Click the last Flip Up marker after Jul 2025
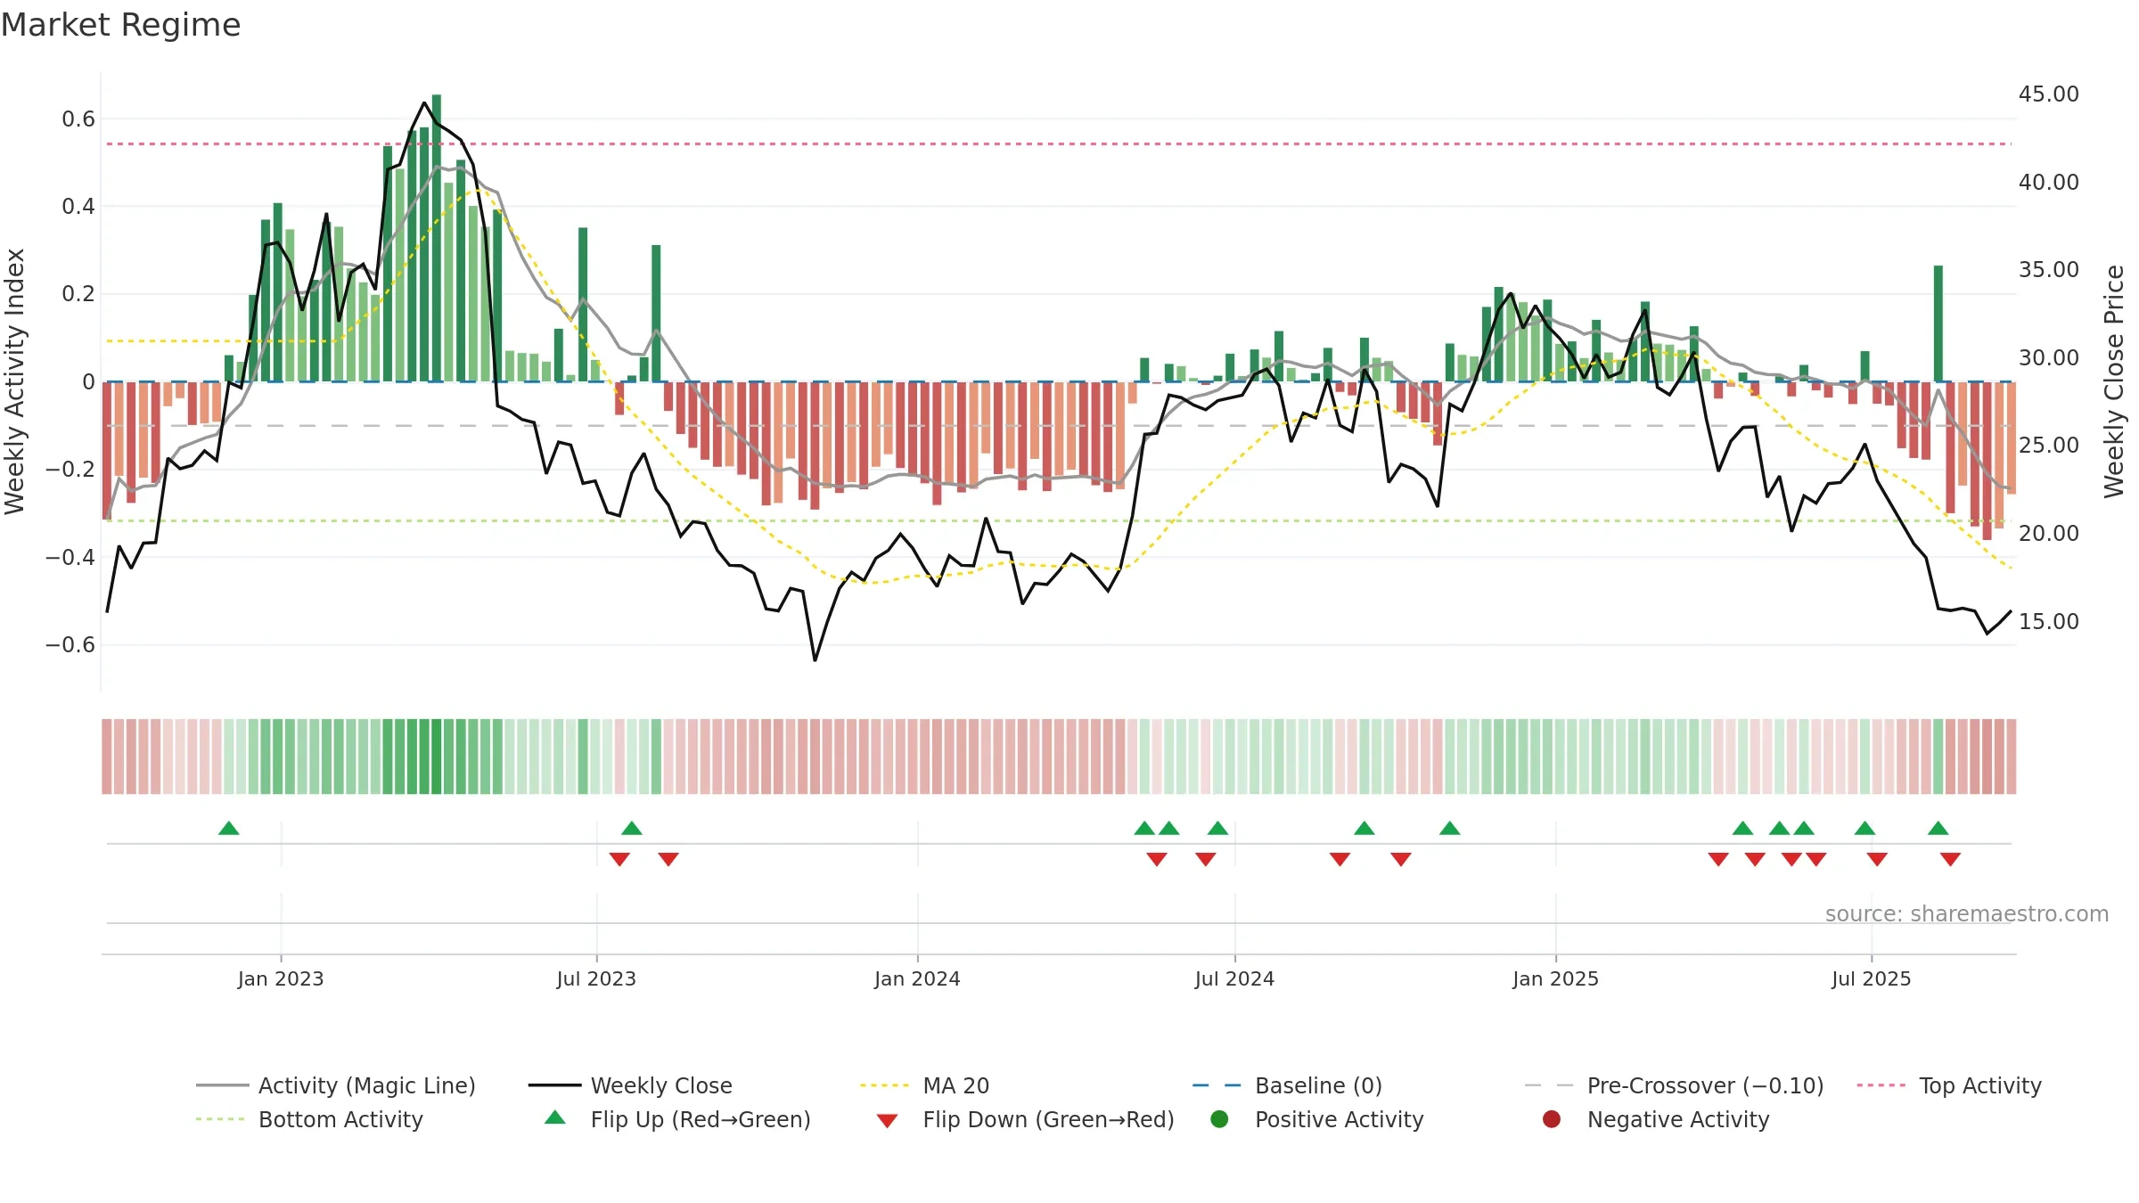This screenshot has height=1203, width=2139. (x=1938, y=829)
